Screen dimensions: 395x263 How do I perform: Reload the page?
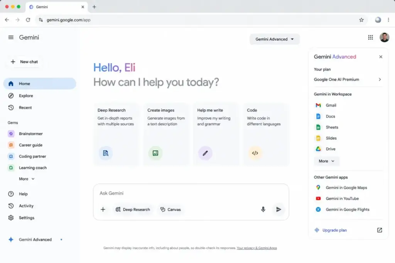pyautogui.click(x=28, y=20)
